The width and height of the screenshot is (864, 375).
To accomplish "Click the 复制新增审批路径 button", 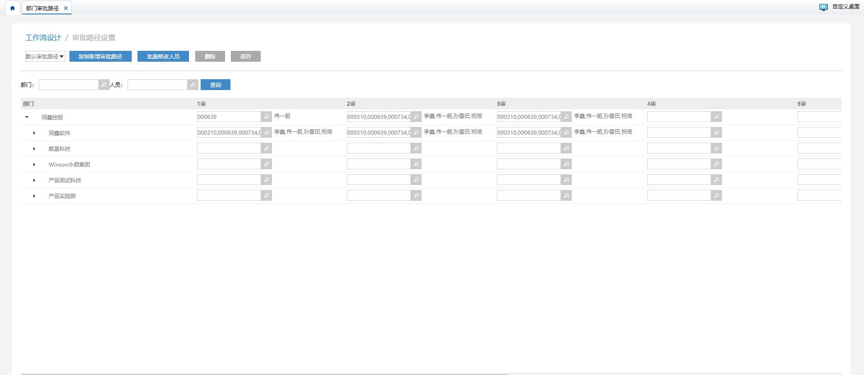I will coord(100,56).
